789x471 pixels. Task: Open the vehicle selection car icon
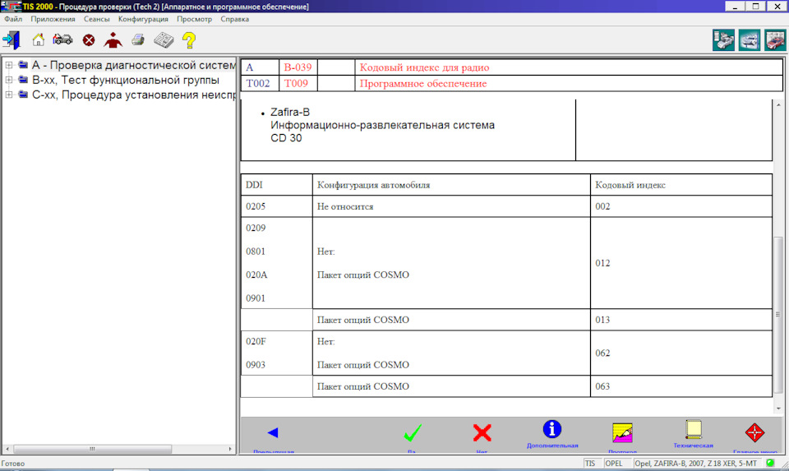(x=63, y=39)
